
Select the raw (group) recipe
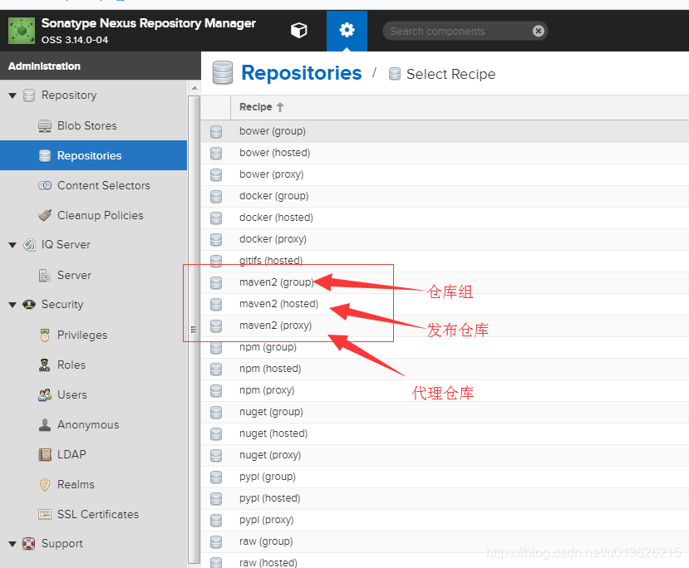coord(445,541)
